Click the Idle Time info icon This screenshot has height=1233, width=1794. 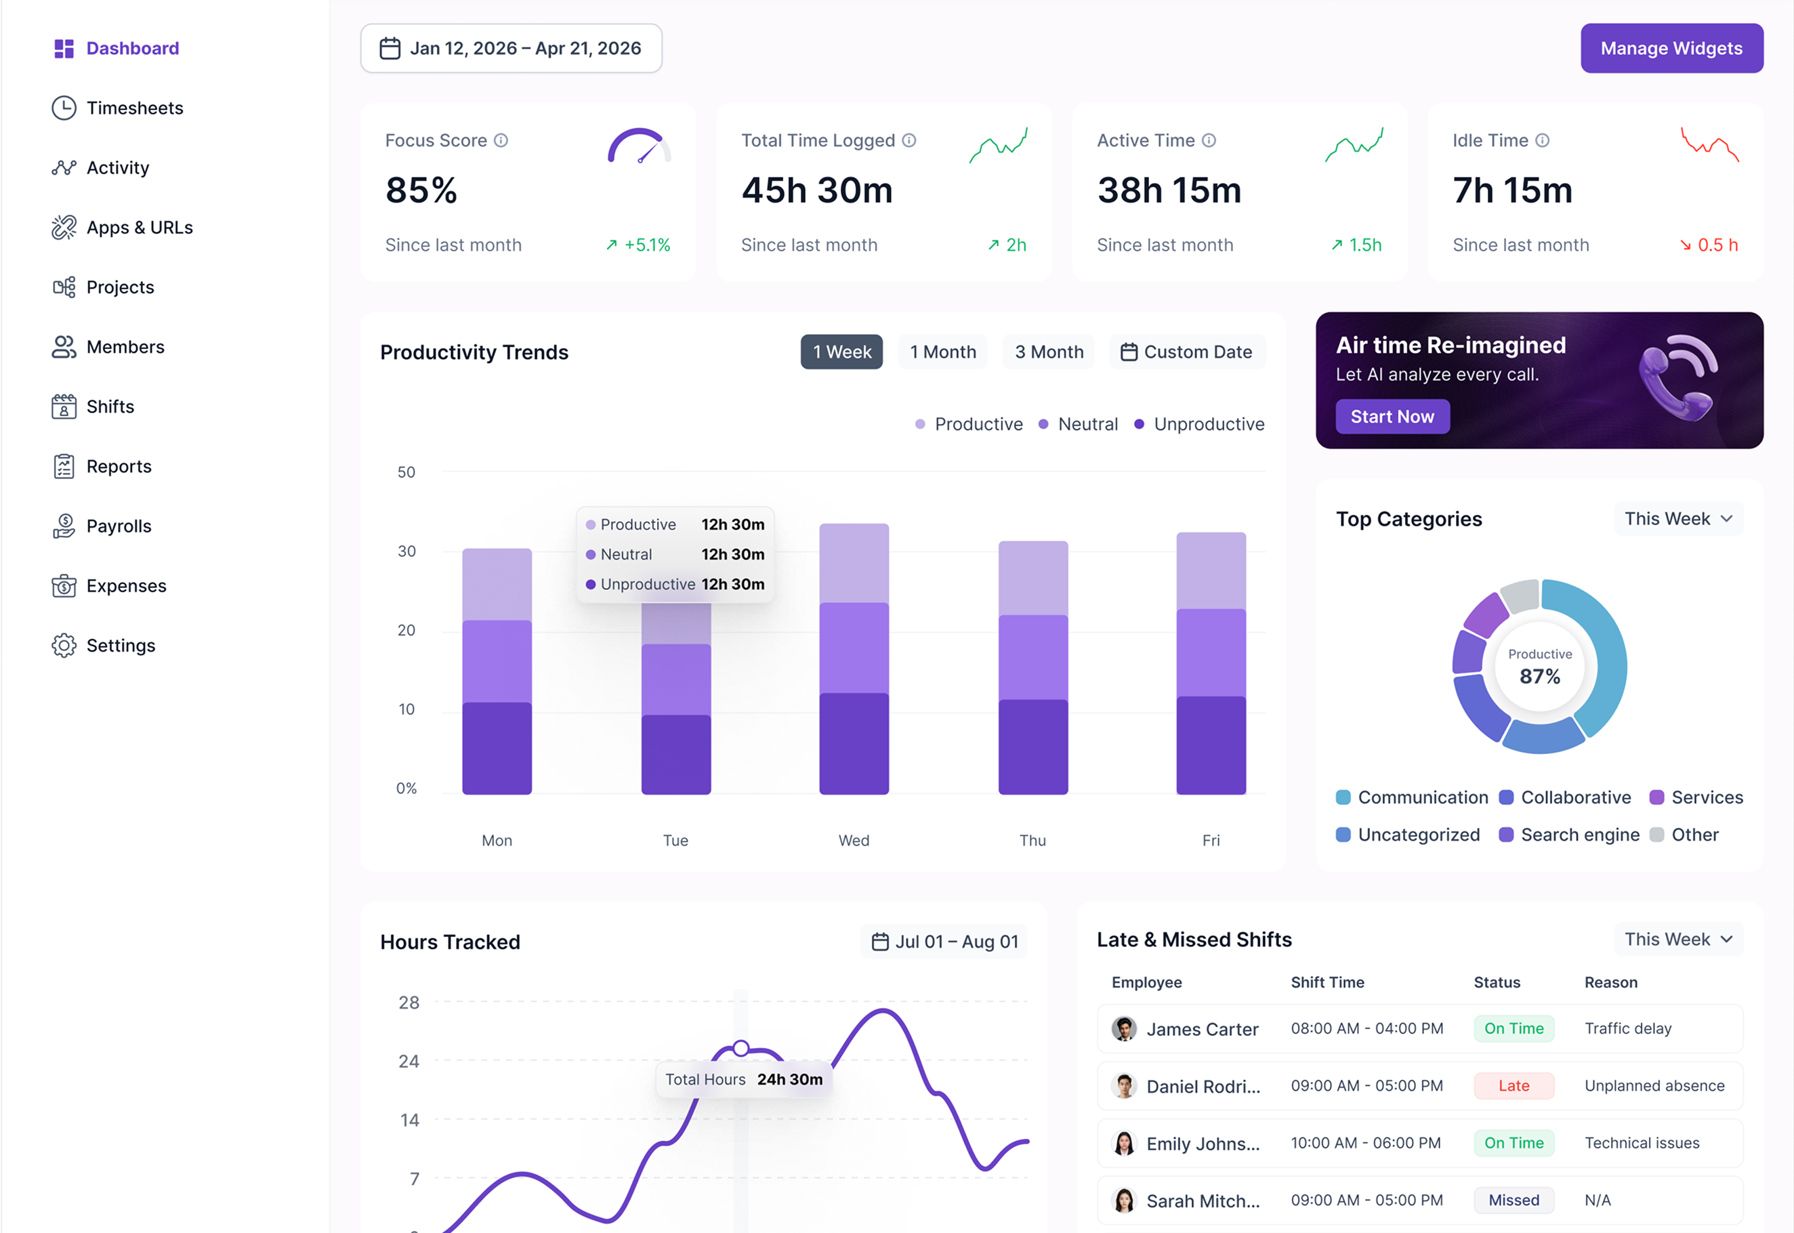coord(1543,141)
